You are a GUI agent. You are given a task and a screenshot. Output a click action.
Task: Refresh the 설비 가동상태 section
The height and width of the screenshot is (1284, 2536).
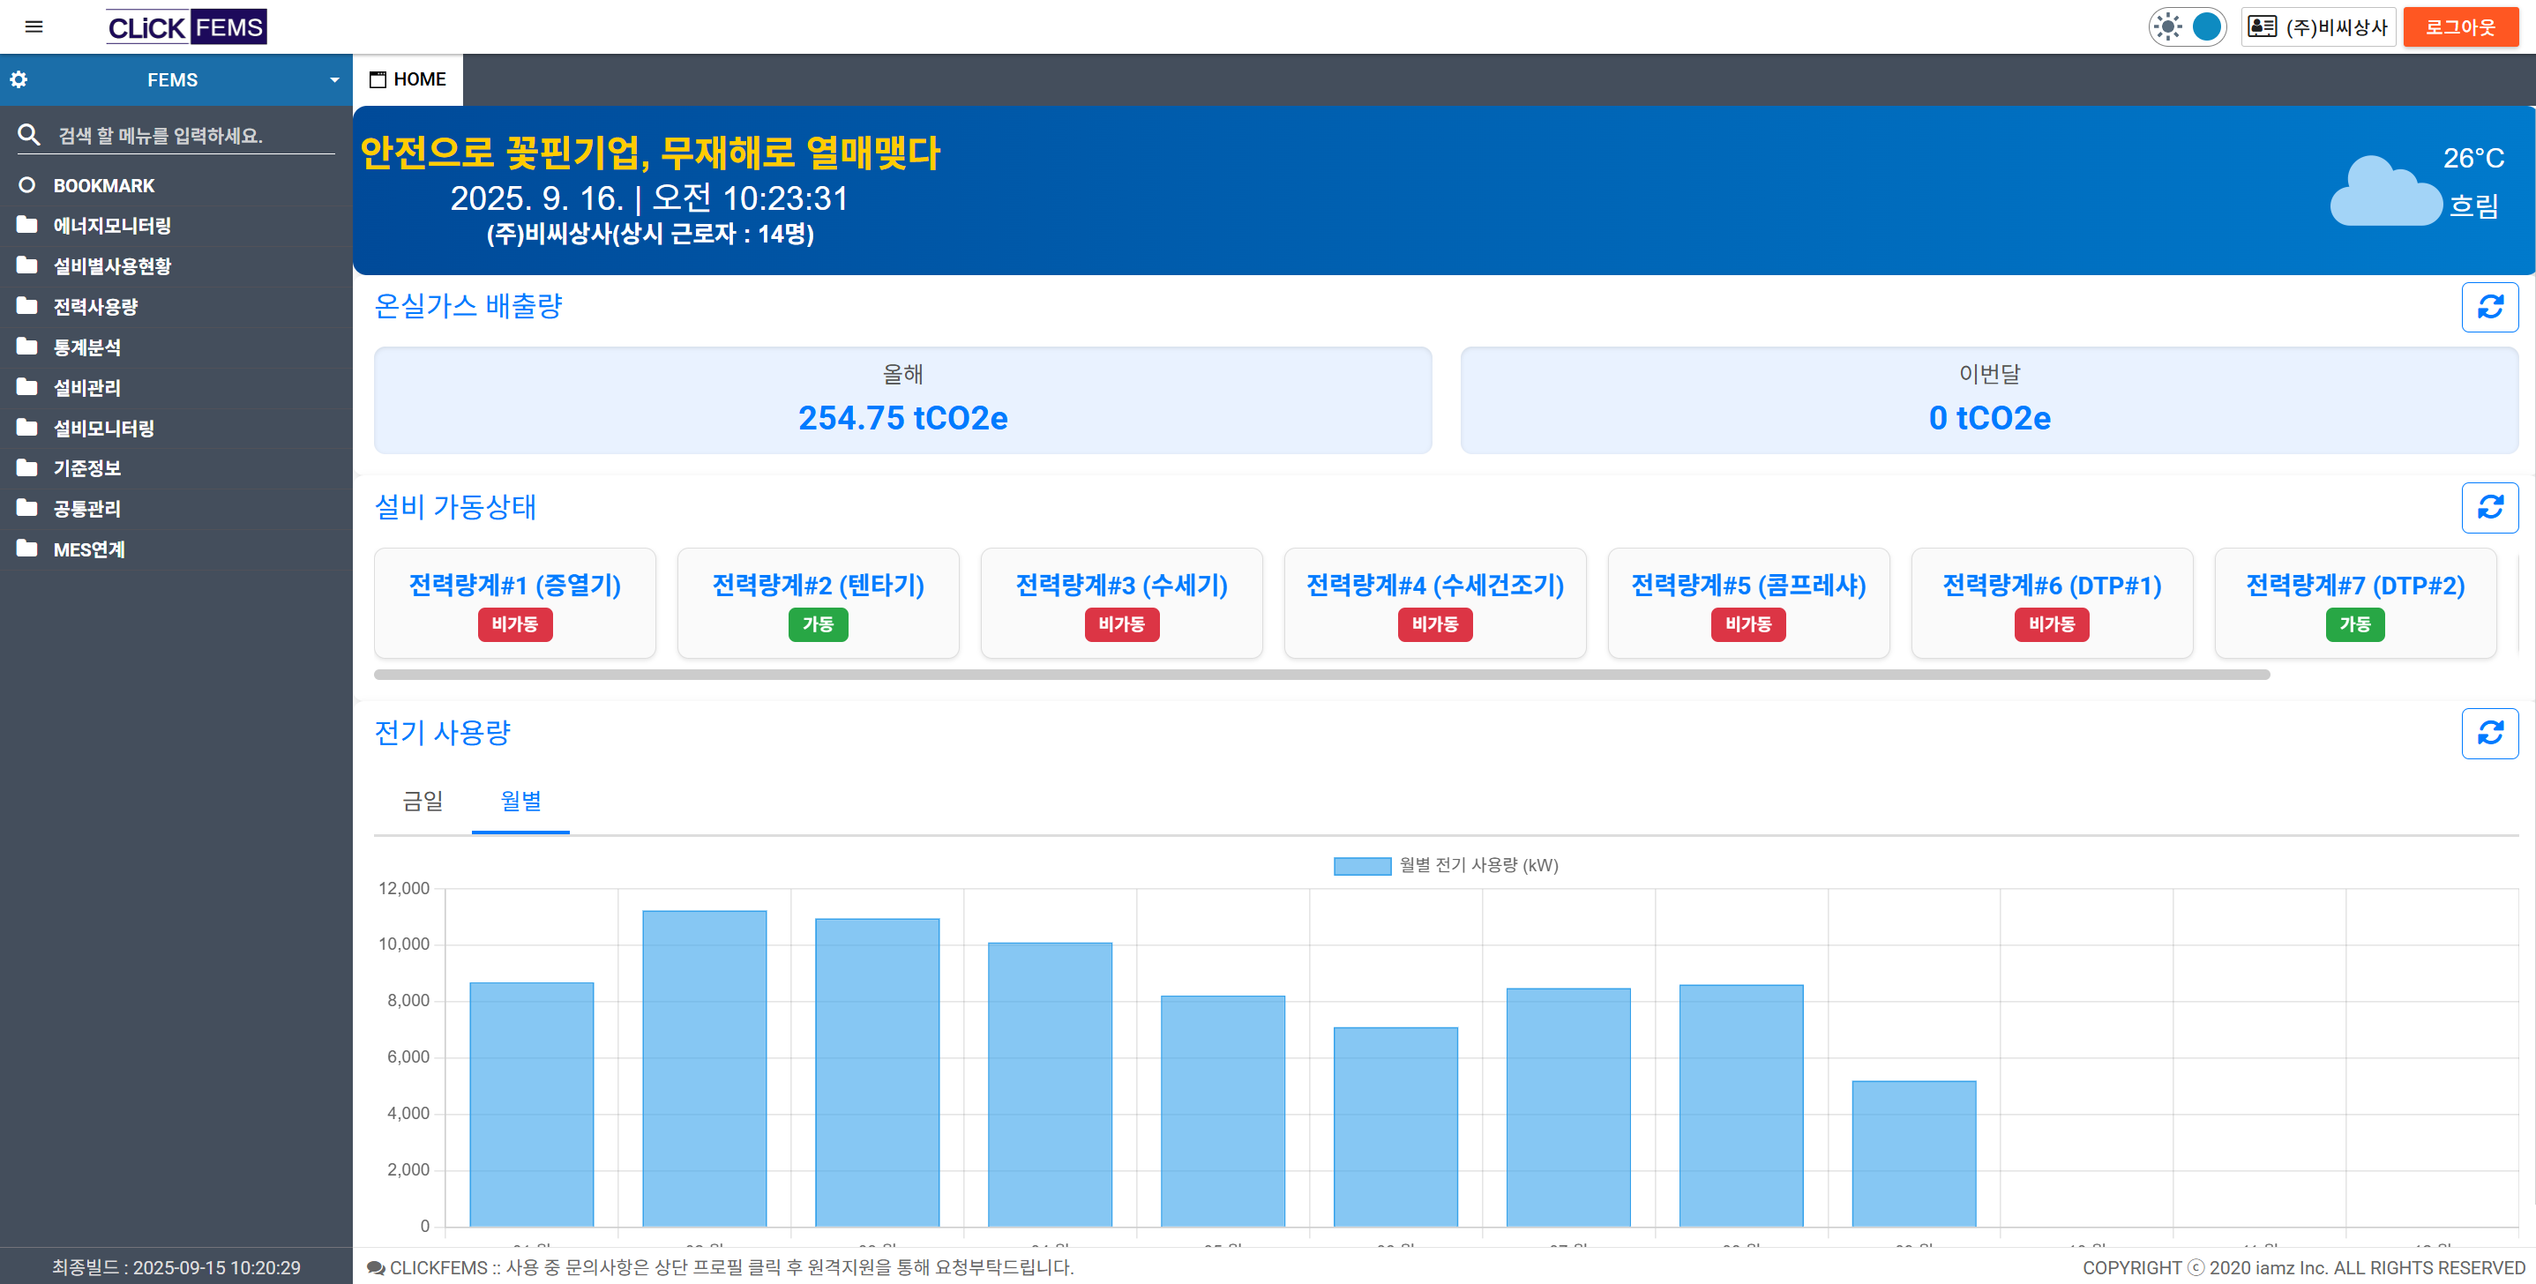(x=2490, y=508)
